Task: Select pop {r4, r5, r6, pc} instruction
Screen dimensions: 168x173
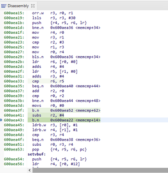Action: pos(59,149)
